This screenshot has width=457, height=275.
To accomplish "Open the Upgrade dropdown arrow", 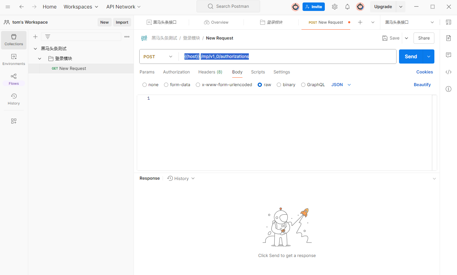I will pos(401,7).
